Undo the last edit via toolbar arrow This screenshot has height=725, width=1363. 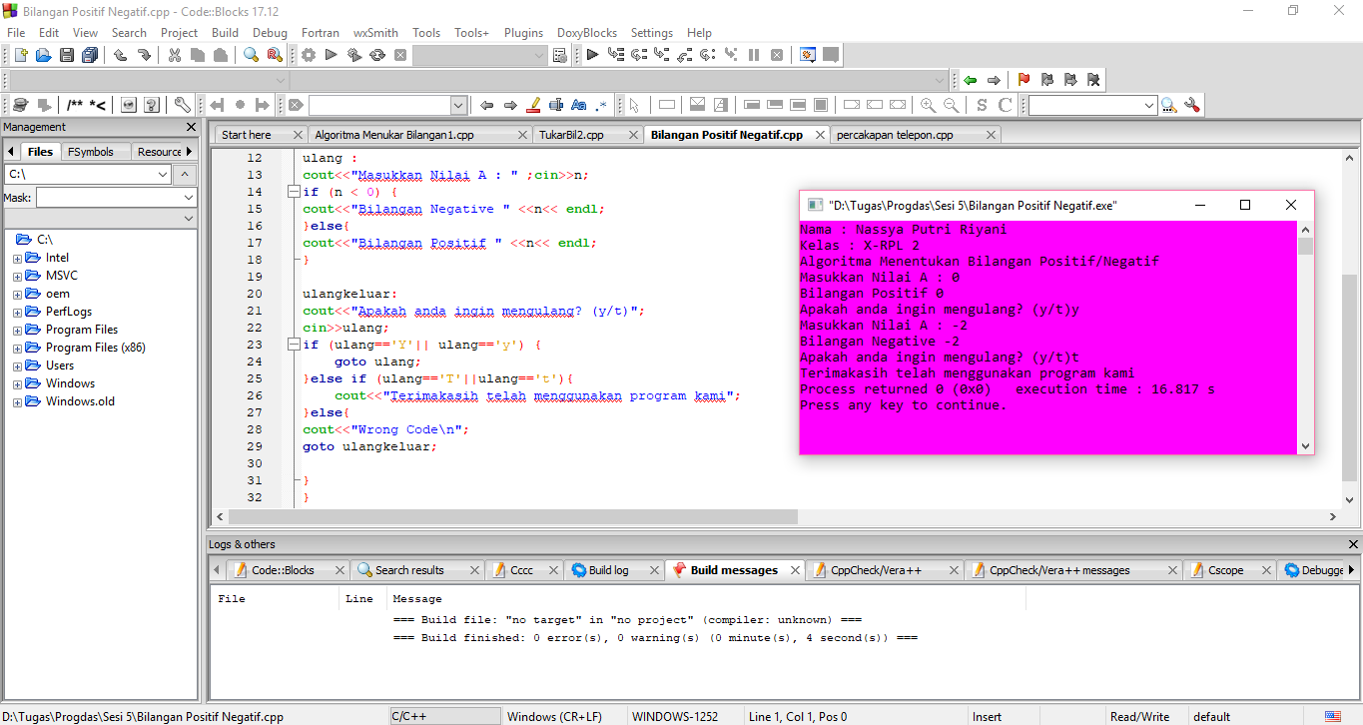[121, 55]
